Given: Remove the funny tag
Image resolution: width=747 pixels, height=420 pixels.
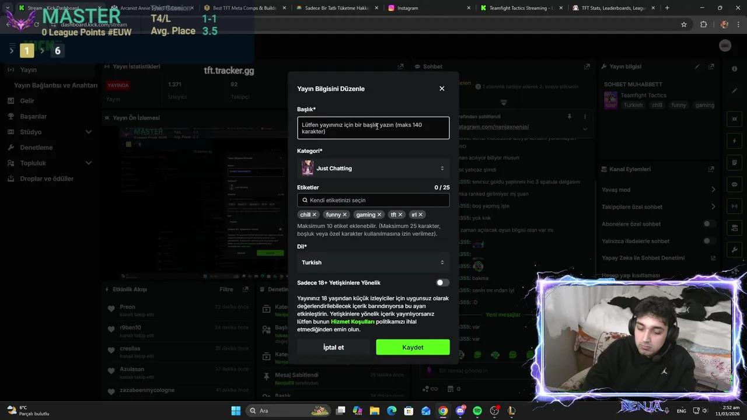Looking at the screenshot, I should pos(345,215).
